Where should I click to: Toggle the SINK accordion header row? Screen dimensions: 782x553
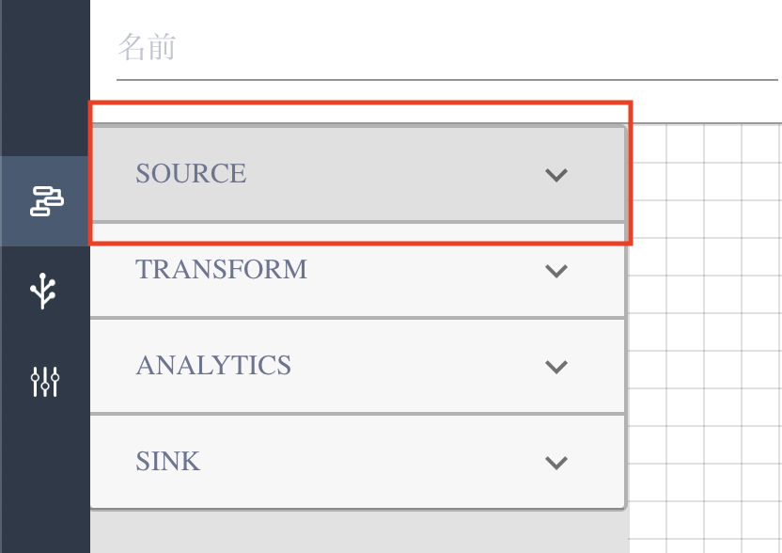coord(376,462)
